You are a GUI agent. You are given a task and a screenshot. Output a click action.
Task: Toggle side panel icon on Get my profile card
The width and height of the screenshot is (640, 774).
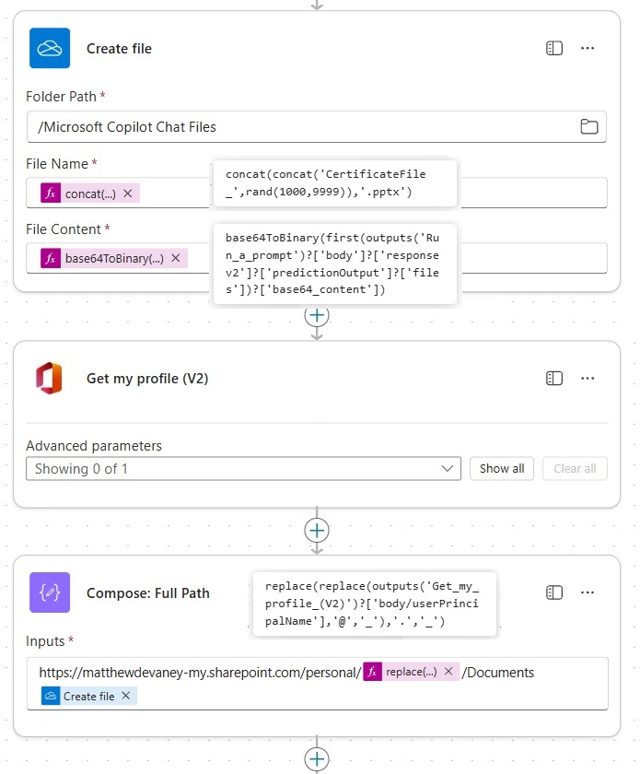click(554, 379)
